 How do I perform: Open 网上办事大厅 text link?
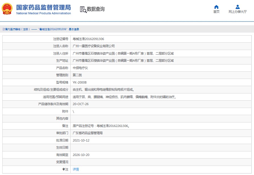click(238, 12)
